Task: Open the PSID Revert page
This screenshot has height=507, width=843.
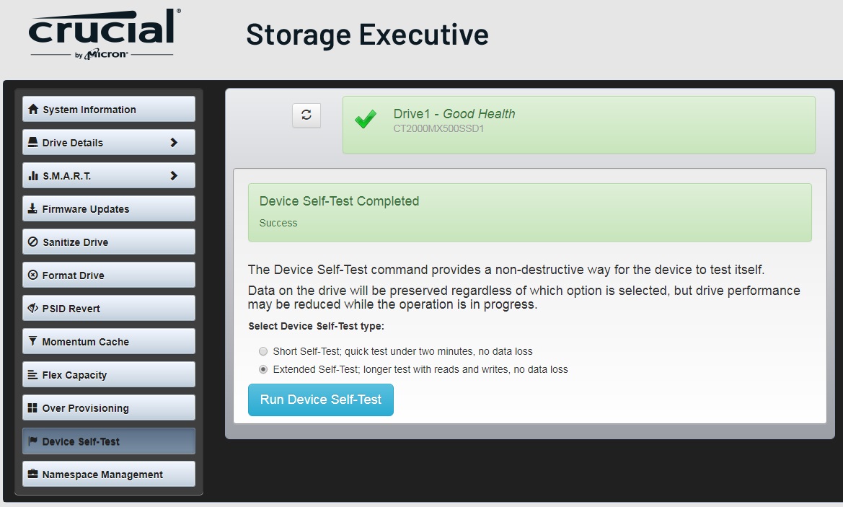Action: 109,308
